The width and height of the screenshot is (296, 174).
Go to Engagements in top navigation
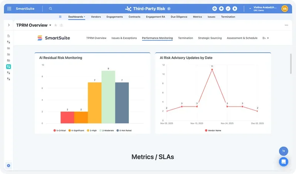[115, 17]
